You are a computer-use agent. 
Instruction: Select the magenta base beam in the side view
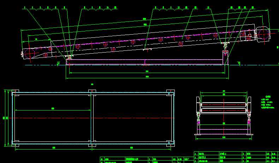coord(144,62)
